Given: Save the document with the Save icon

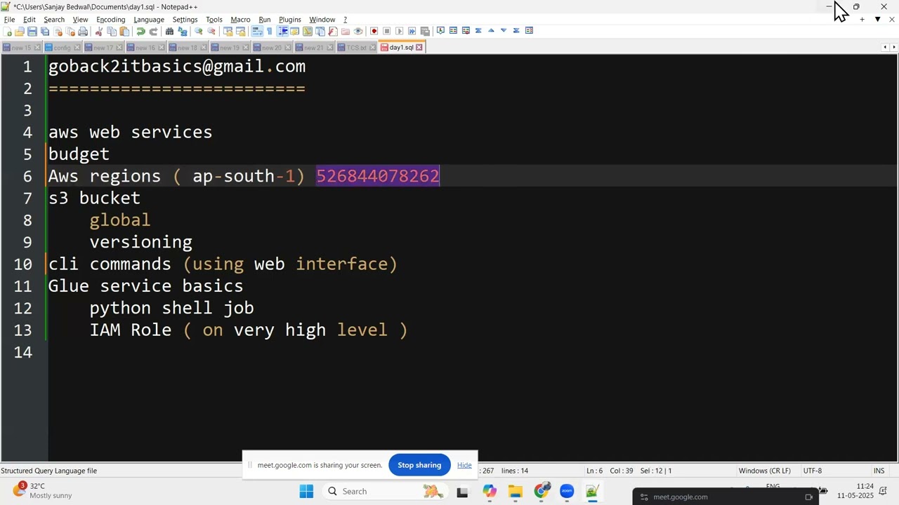Looking at the screenshot, I should [x=32, y=32].
